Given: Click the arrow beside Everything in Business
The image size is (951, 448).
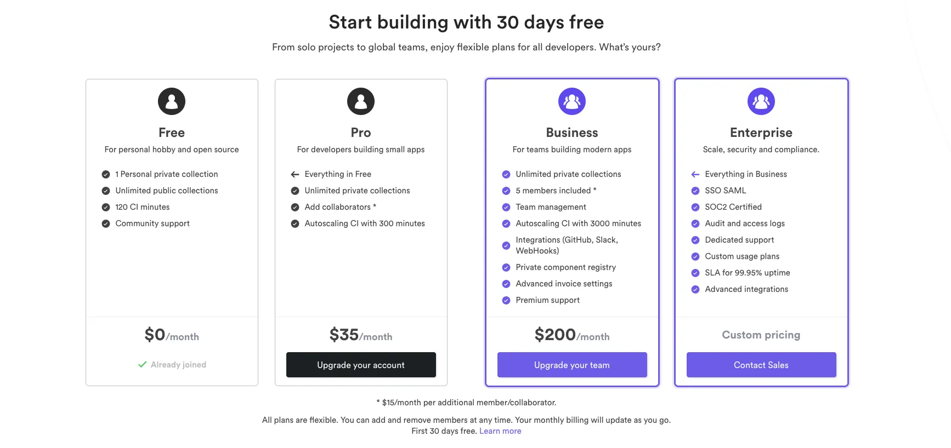Looking at the screenshot, I should 695,174.
